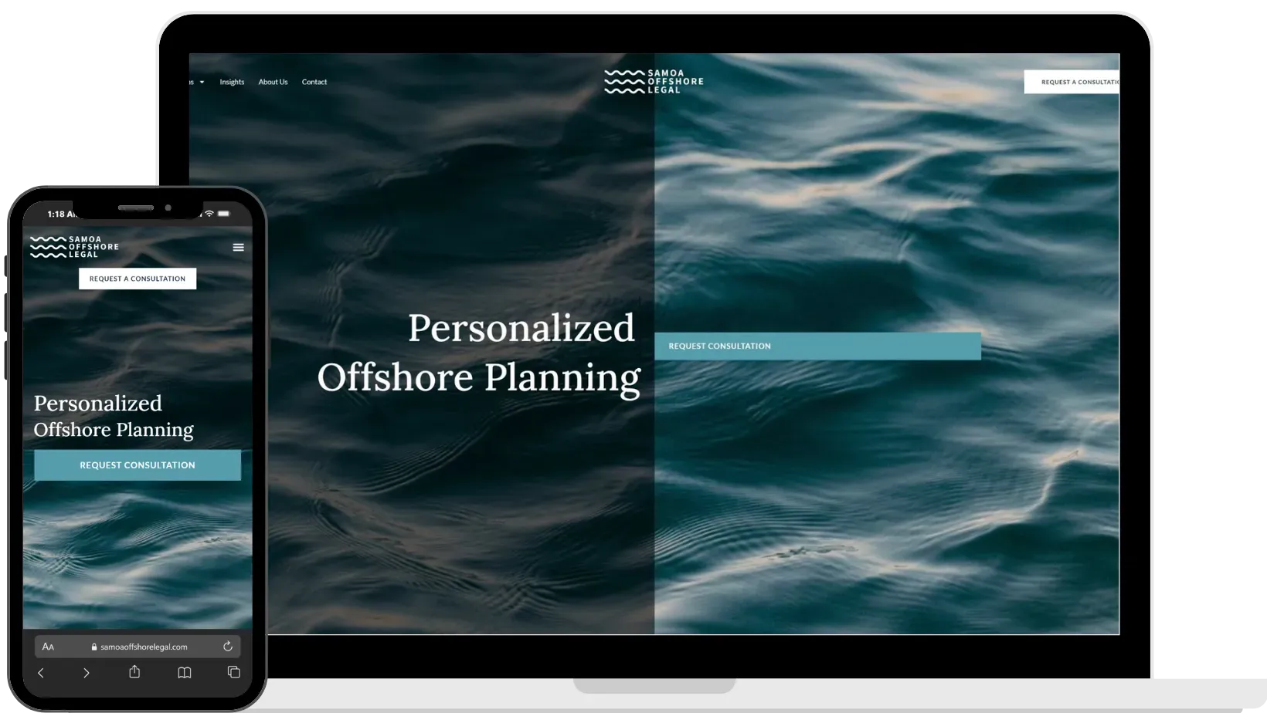Screen dimensions: 1267x713
Task: Click the Personalized Offshore Planning heading on laptop
Action: (479, 353)
